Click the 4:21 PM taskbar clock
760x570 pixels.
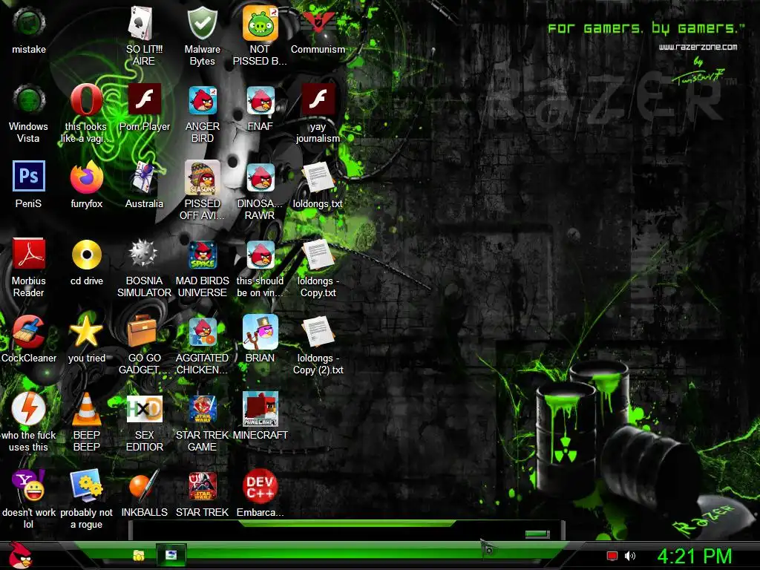[x=694, y=556]
